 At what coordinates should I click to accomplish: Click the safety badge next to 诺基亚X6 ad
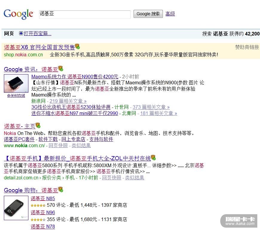[77, 46]
